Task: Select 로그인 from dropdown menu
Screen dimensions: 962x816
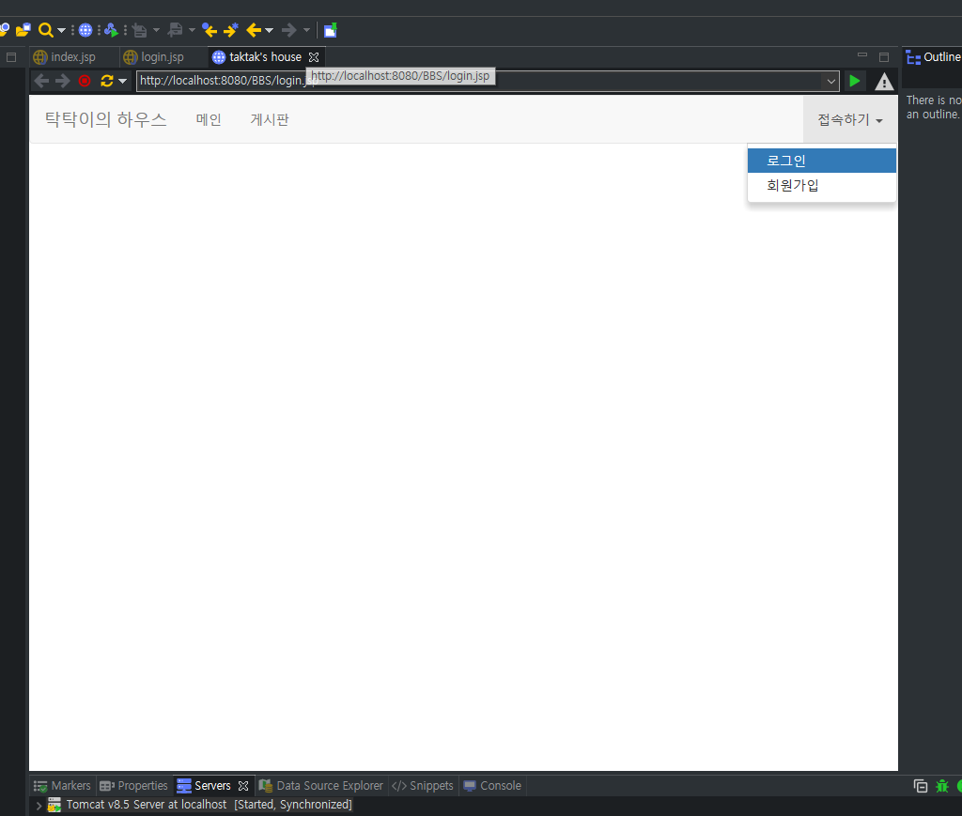Action: click(821, 161)
